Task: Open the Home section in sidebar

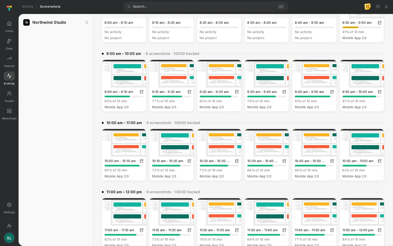Action: [9, 27]
